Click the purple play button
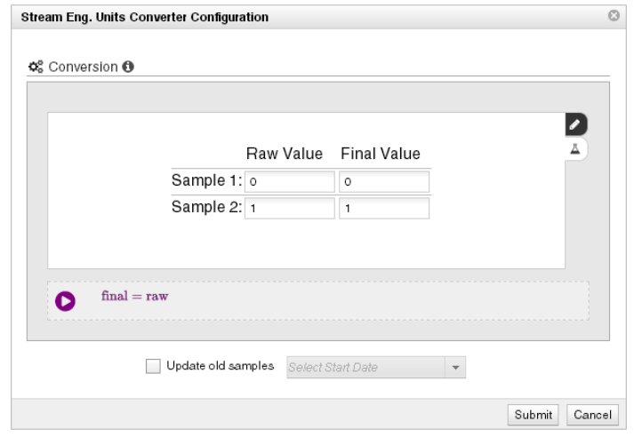The image size is (634, 437). [65, 301]
